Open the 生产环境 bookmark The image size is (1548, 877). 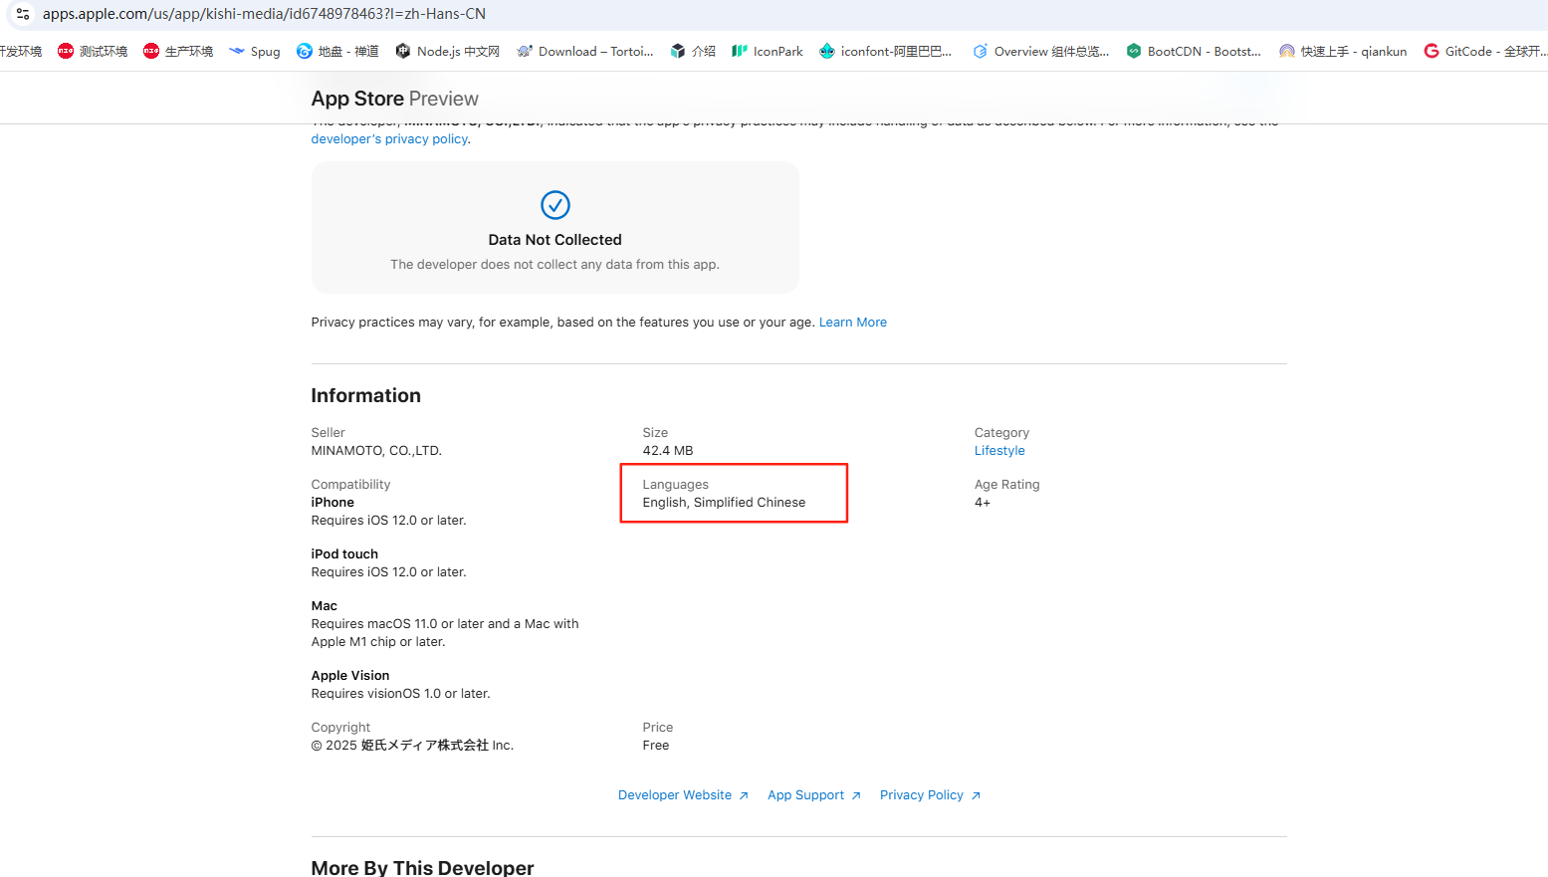(178, 52)
